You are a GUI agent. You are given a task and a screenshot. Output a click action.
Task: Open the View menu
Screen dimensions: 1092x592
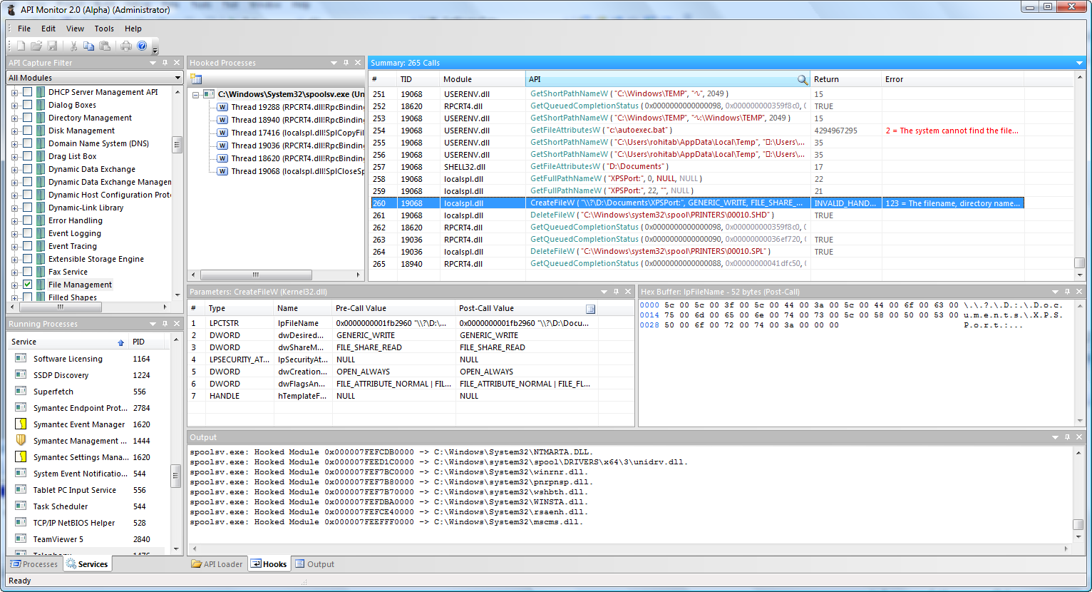coord(75,29)
